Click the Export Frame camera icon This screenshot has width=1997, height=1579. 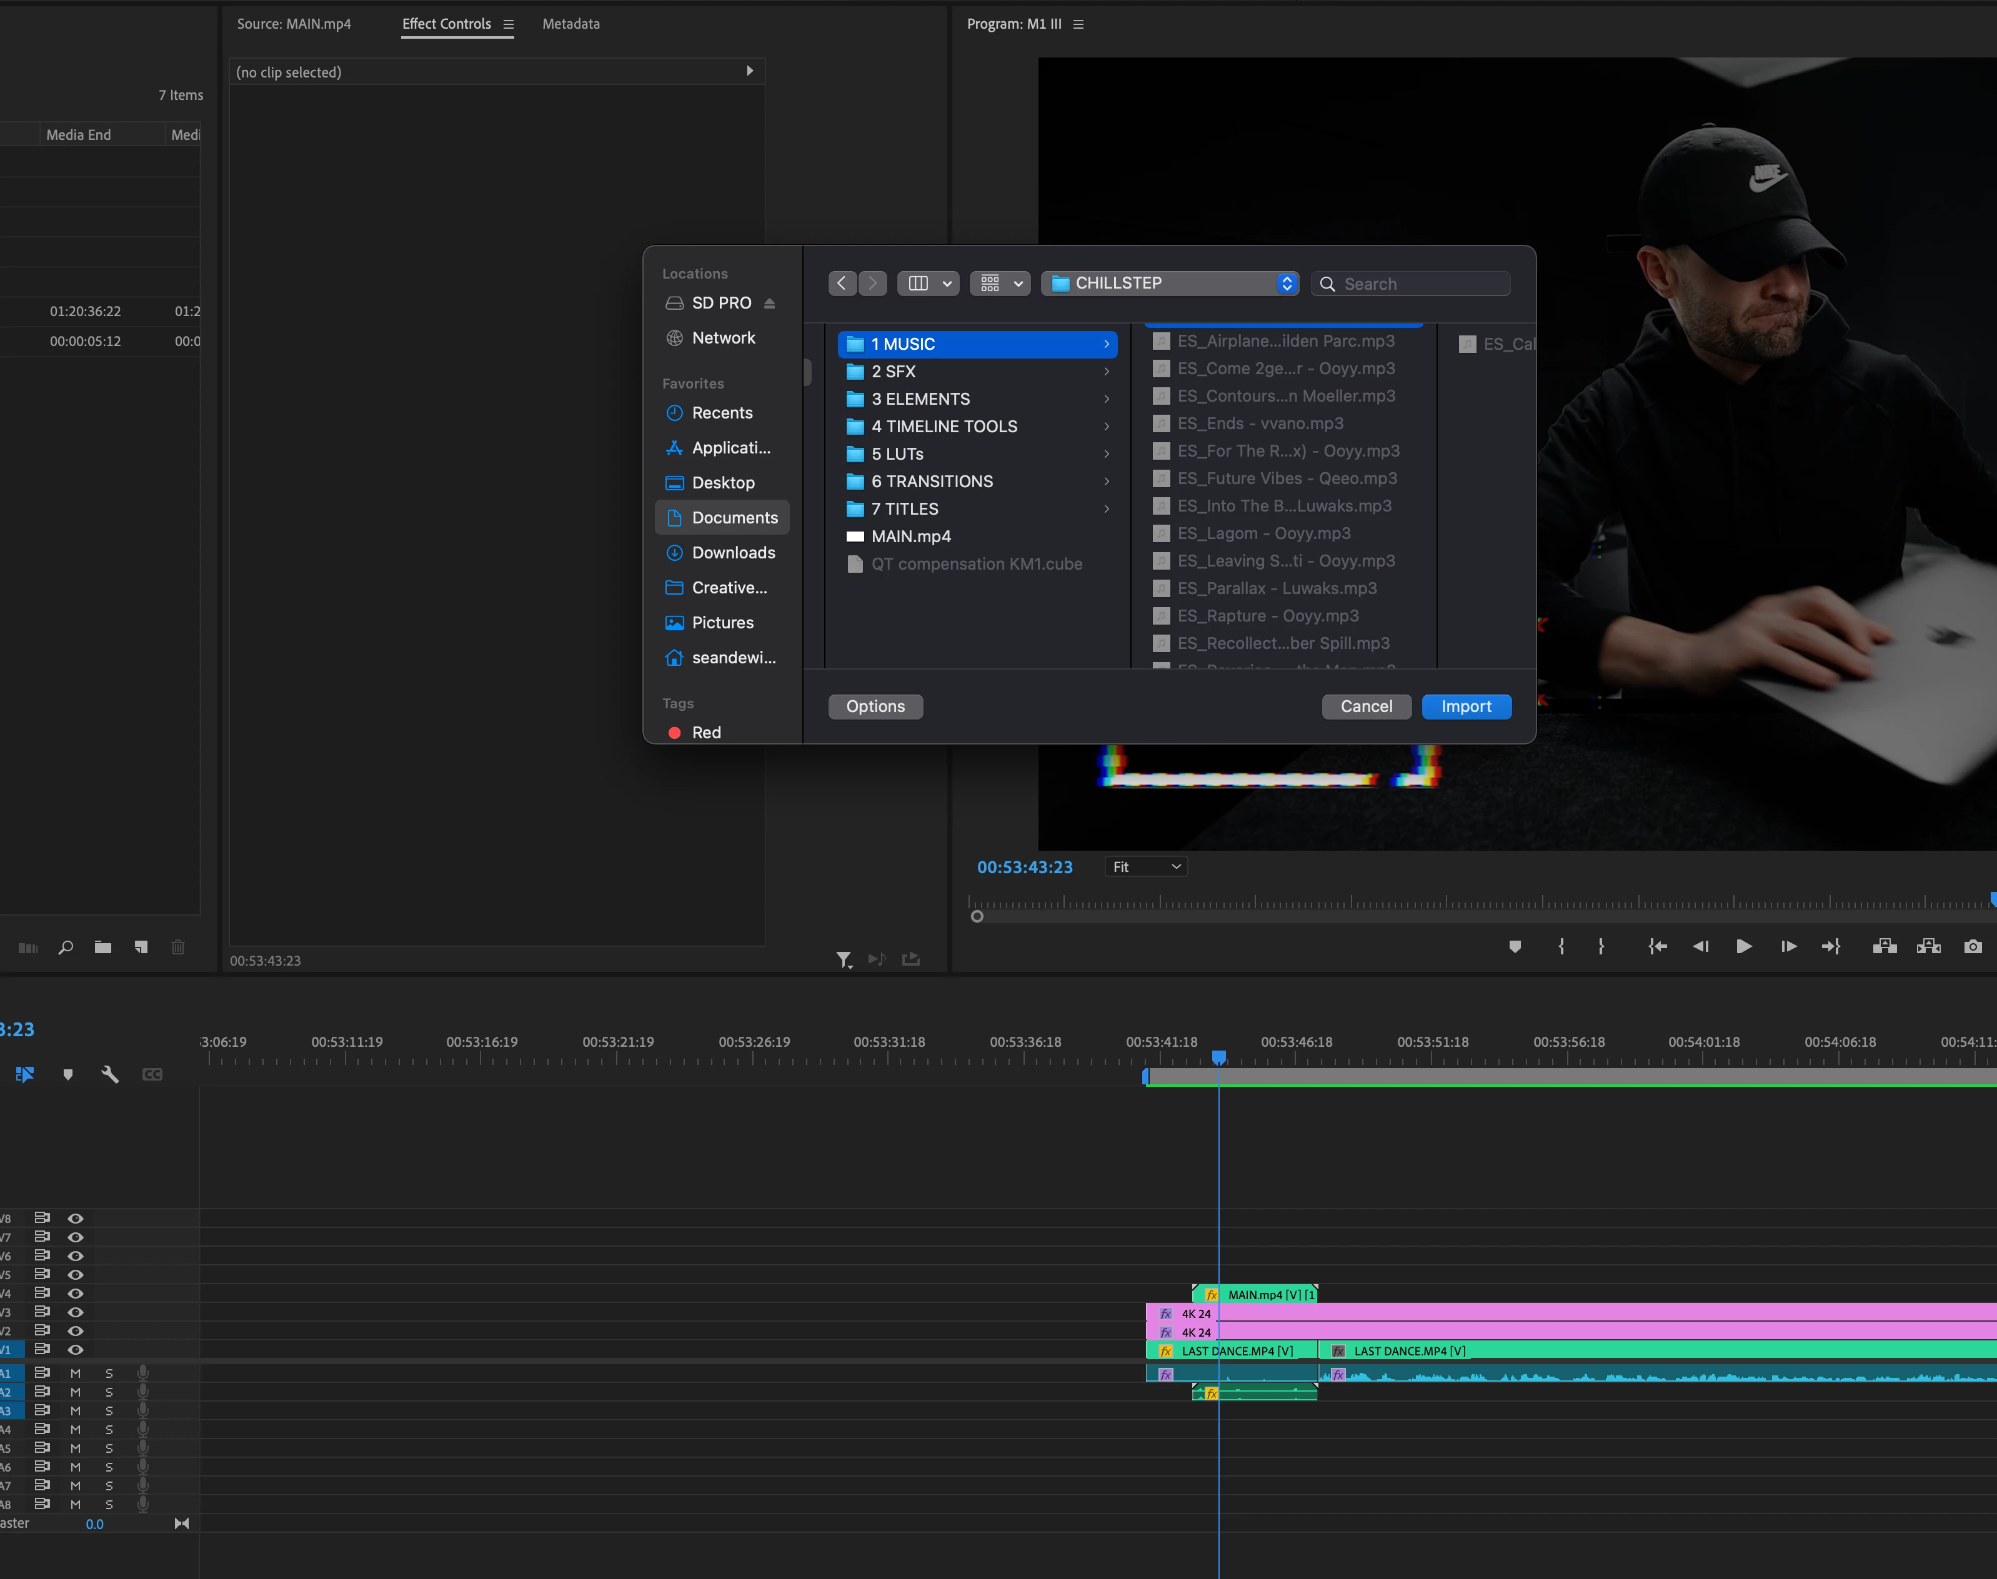(x=1972, y=947)
